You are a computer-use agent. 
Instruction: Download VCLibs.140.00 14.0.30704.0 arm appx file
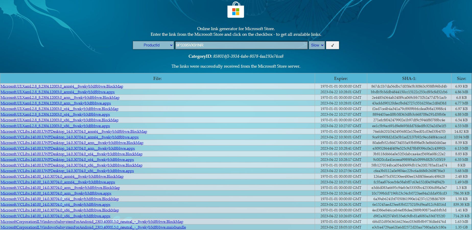(x=56, y=193)
